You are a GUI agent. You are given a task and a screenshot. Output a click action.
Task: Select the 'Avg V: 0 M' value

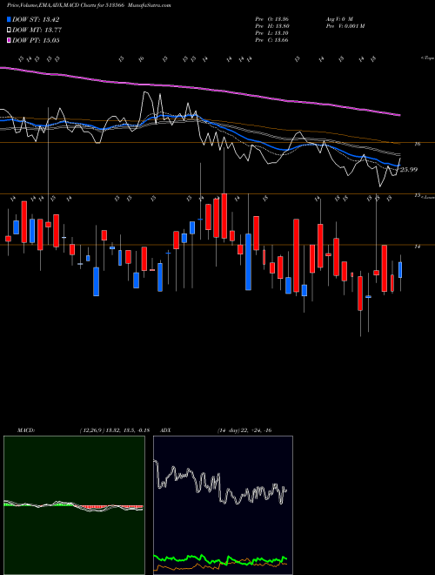pyautogui.click(x=339, y=19)
